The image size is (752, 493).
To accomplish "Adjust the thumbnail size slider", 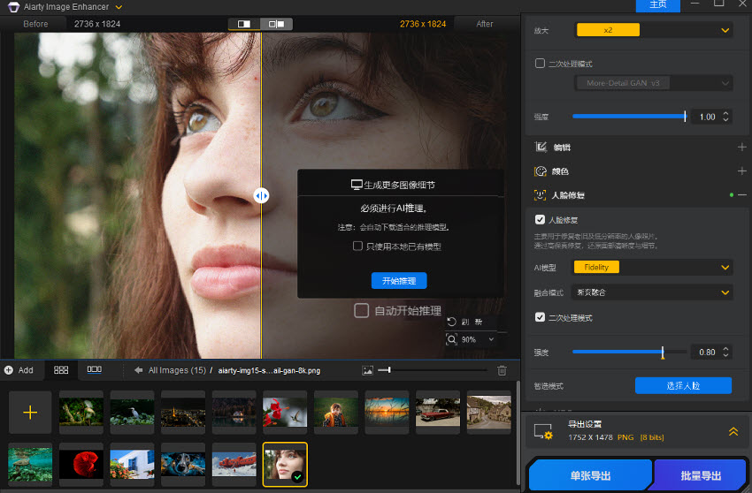I will point(432,370).
